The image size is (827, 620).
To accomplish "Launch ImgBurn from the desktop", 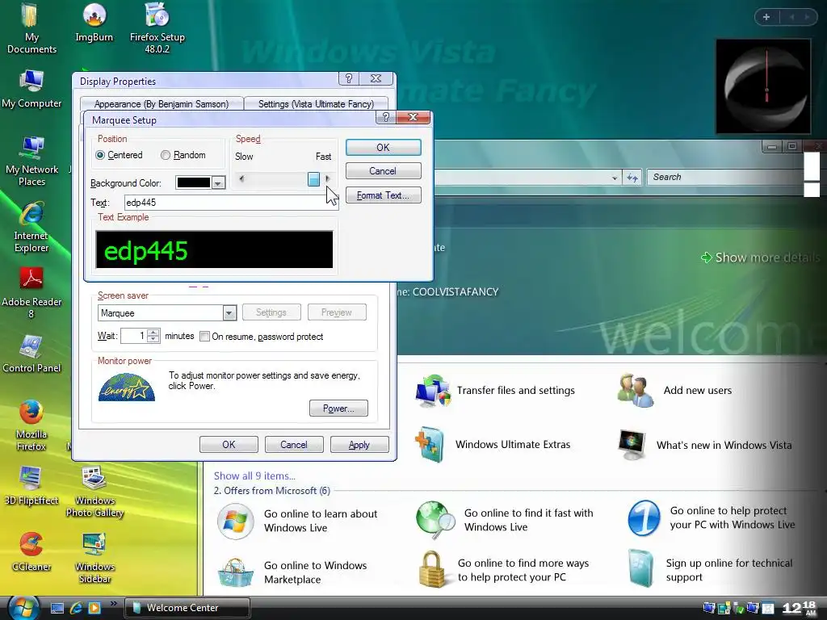I will click(x=94, y=22).
